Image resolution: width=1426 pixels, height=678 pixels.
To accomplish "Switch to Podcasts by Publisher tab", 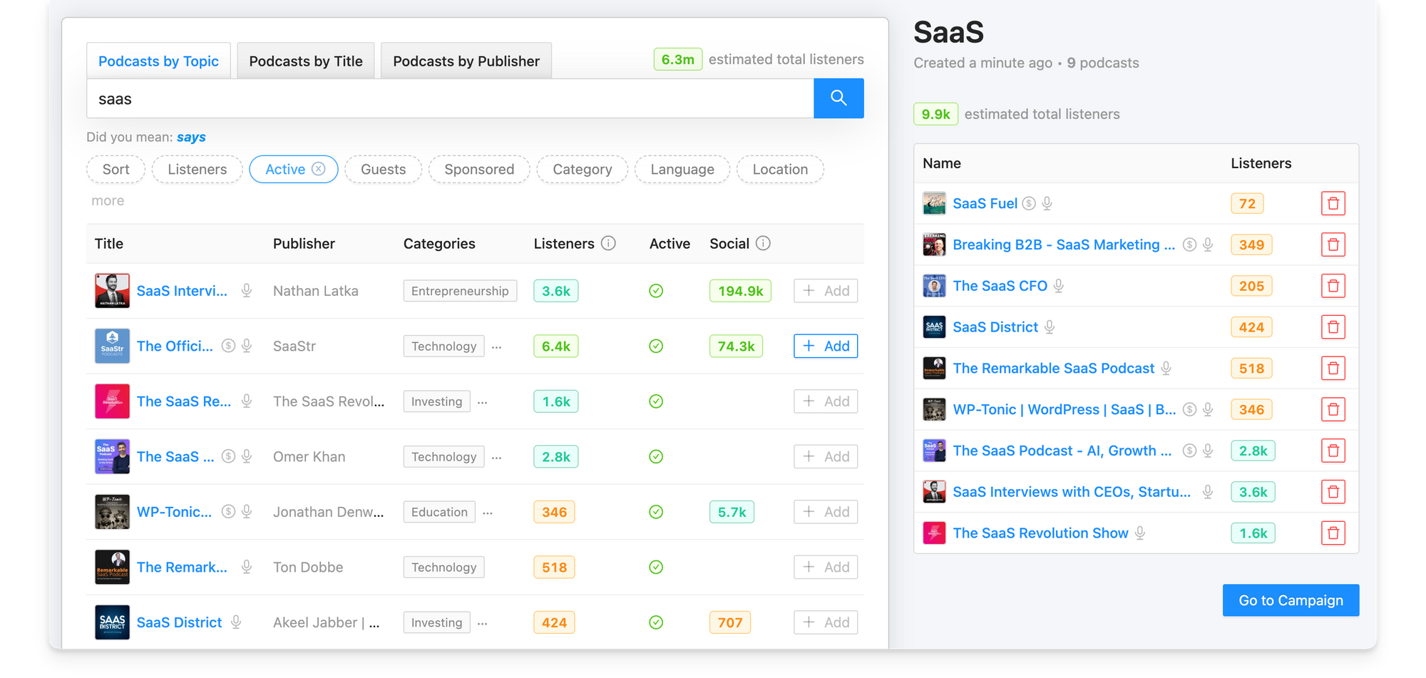I will (x=466, y=61).
